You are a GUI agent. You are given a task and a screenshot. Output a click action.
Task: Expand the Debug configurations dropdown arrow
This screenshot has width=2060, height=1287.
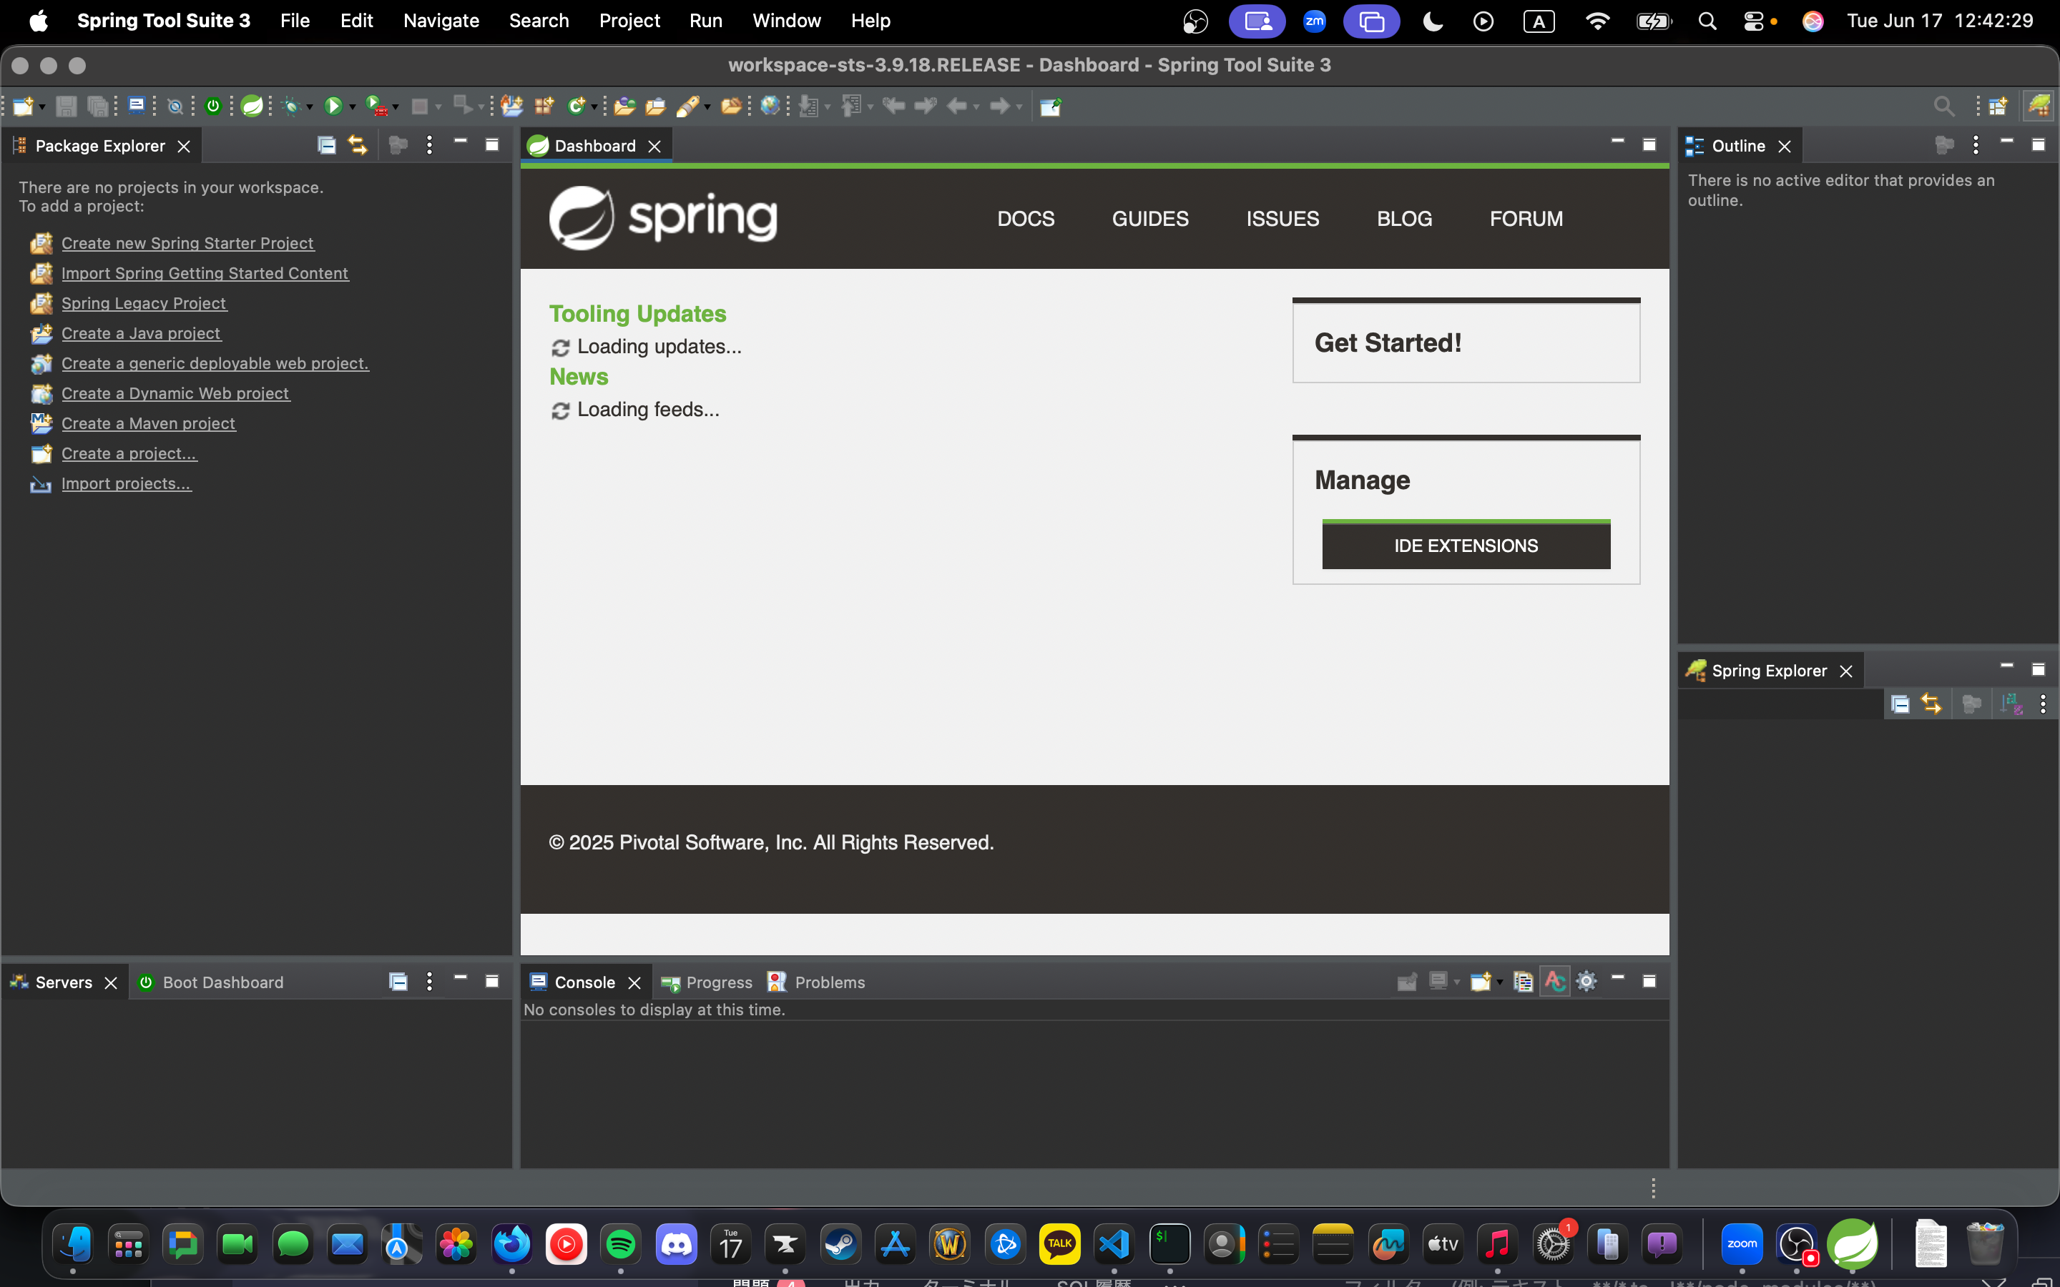310,108
